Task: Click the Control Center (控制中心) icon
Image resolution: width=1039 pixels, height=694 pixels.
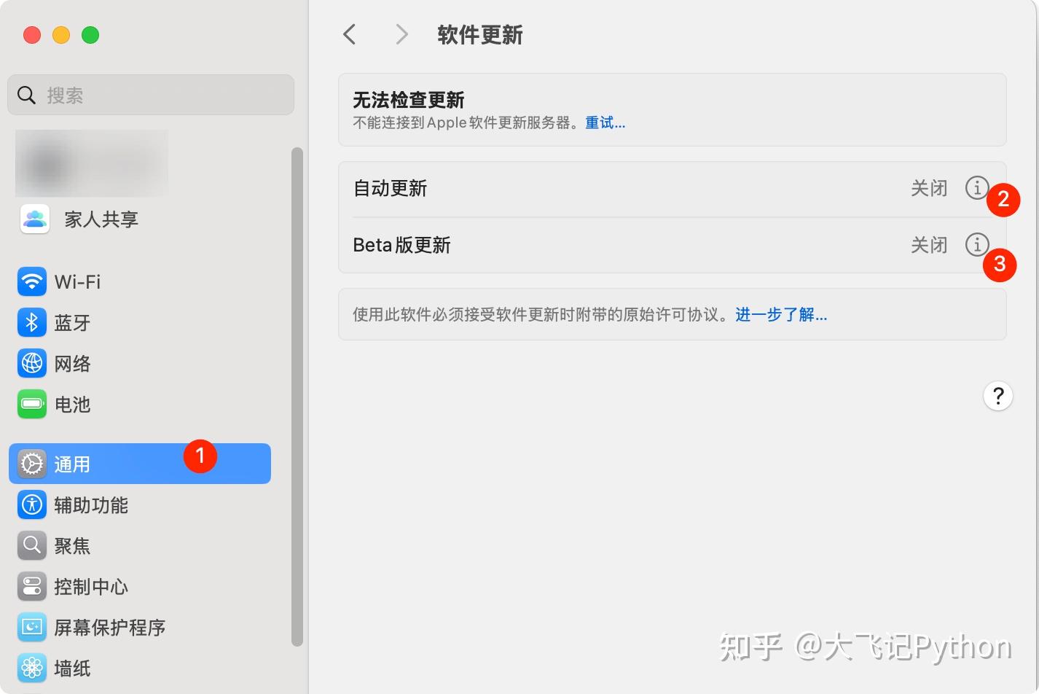Action: (32, 586)
